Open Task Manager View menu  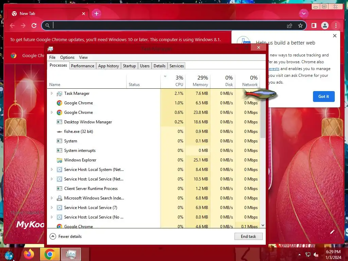[83, 57]
